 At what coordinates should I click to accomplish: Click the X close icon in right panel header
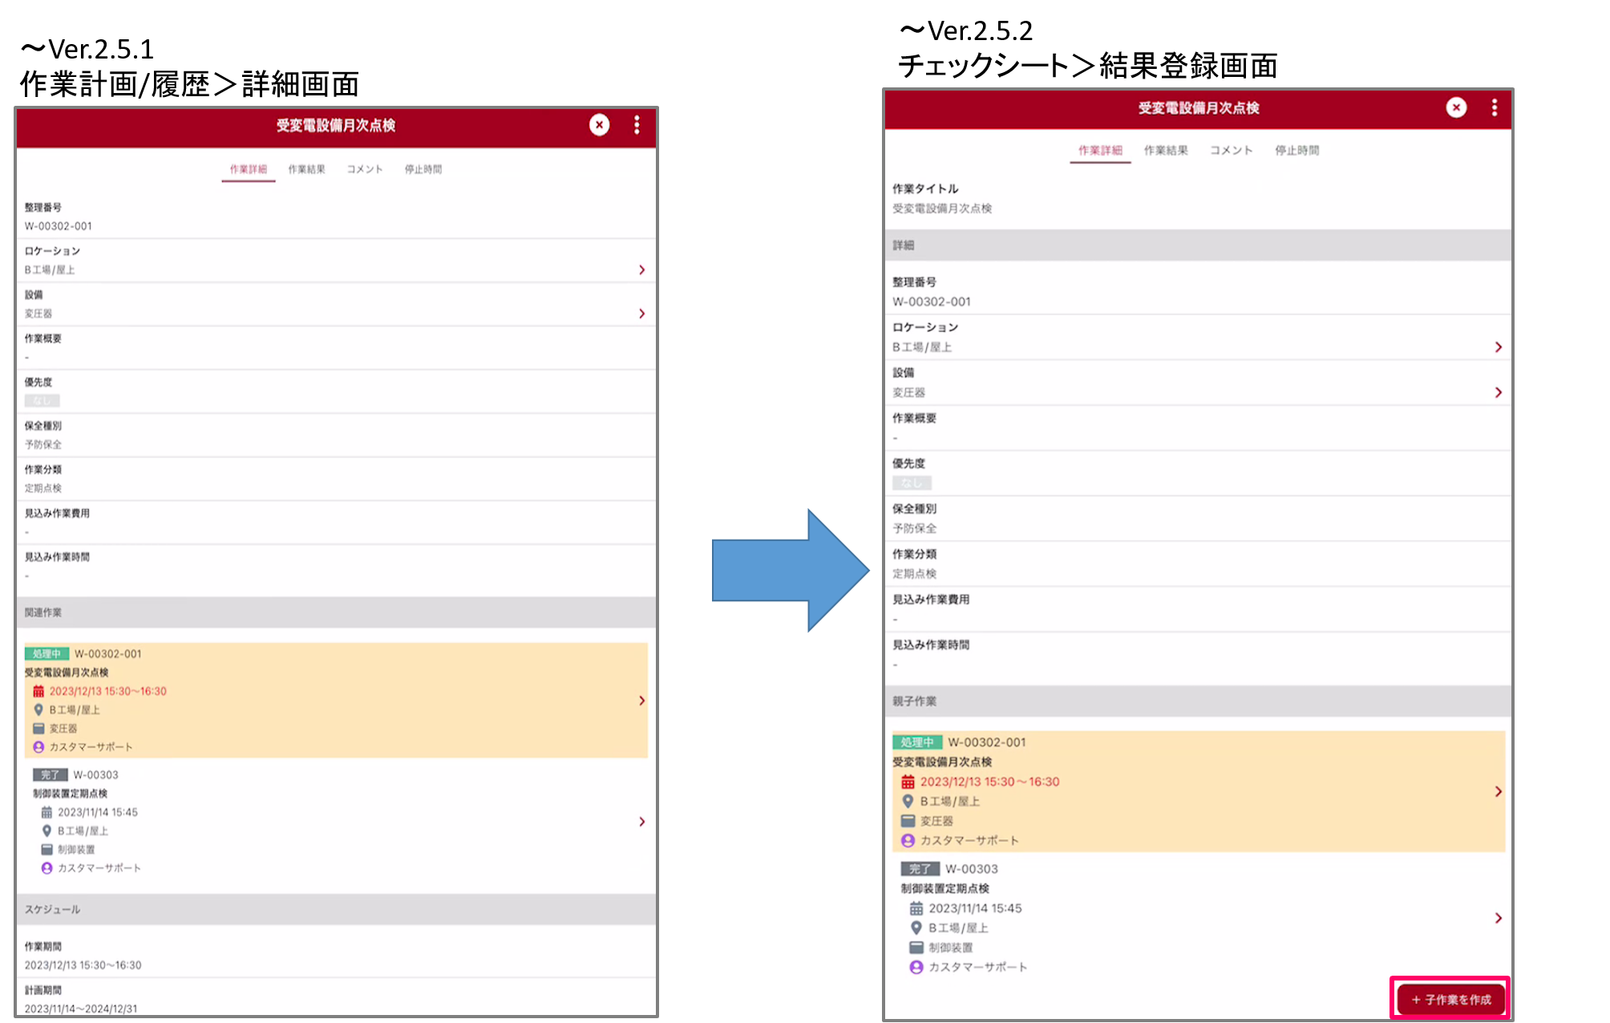(1456, 107)
